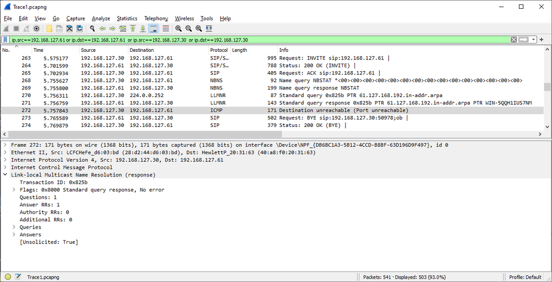The height and width of the screenshot is (282, 552).
Task: Open the Help menu
Action: (225, 18)
